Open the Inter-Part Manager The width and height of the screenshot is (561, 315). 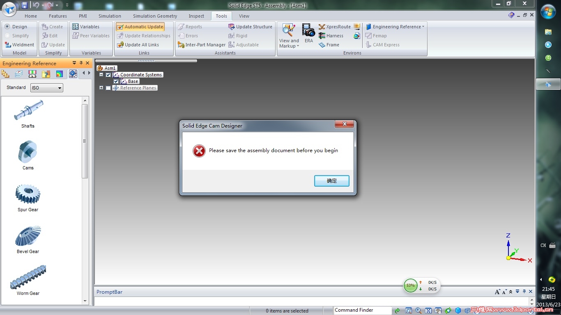[x=202, y=45]
